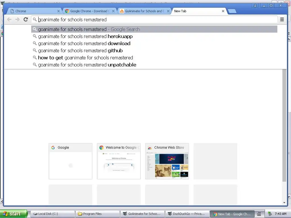The image size is (291, 218).
Task: Switch to Program Files taskbar window
Action: pos(98,214)
